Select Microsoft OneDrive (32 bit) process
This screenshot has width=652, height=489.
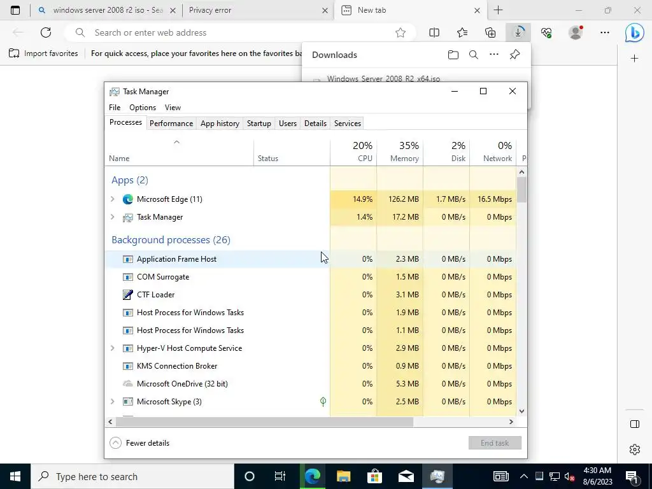pyautogui.click(x=310, y=384)
